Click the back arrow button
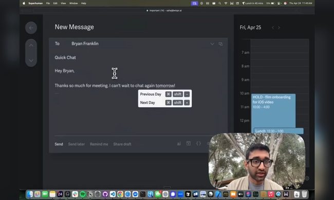 31,28
